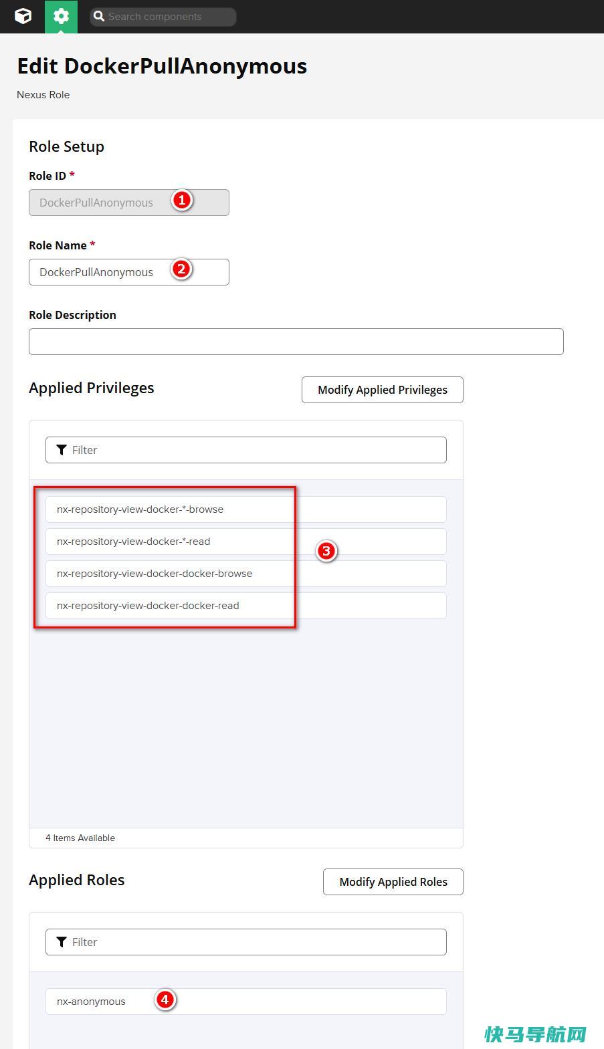
Task: Click the Role ID disabled field
Action: click(129, 203)
